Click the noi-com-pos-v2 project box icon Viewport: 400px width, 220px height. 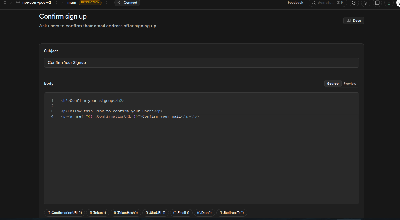click(18, 3)
